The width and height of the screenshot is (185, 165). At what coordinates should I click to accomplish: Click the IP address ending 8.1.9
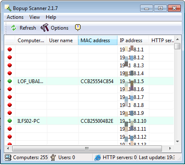(132, 113)
